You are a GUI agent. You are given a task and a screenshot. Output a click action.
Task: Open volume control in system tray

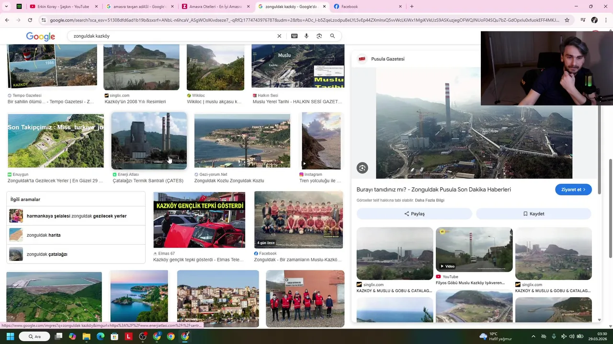(572, 336)
